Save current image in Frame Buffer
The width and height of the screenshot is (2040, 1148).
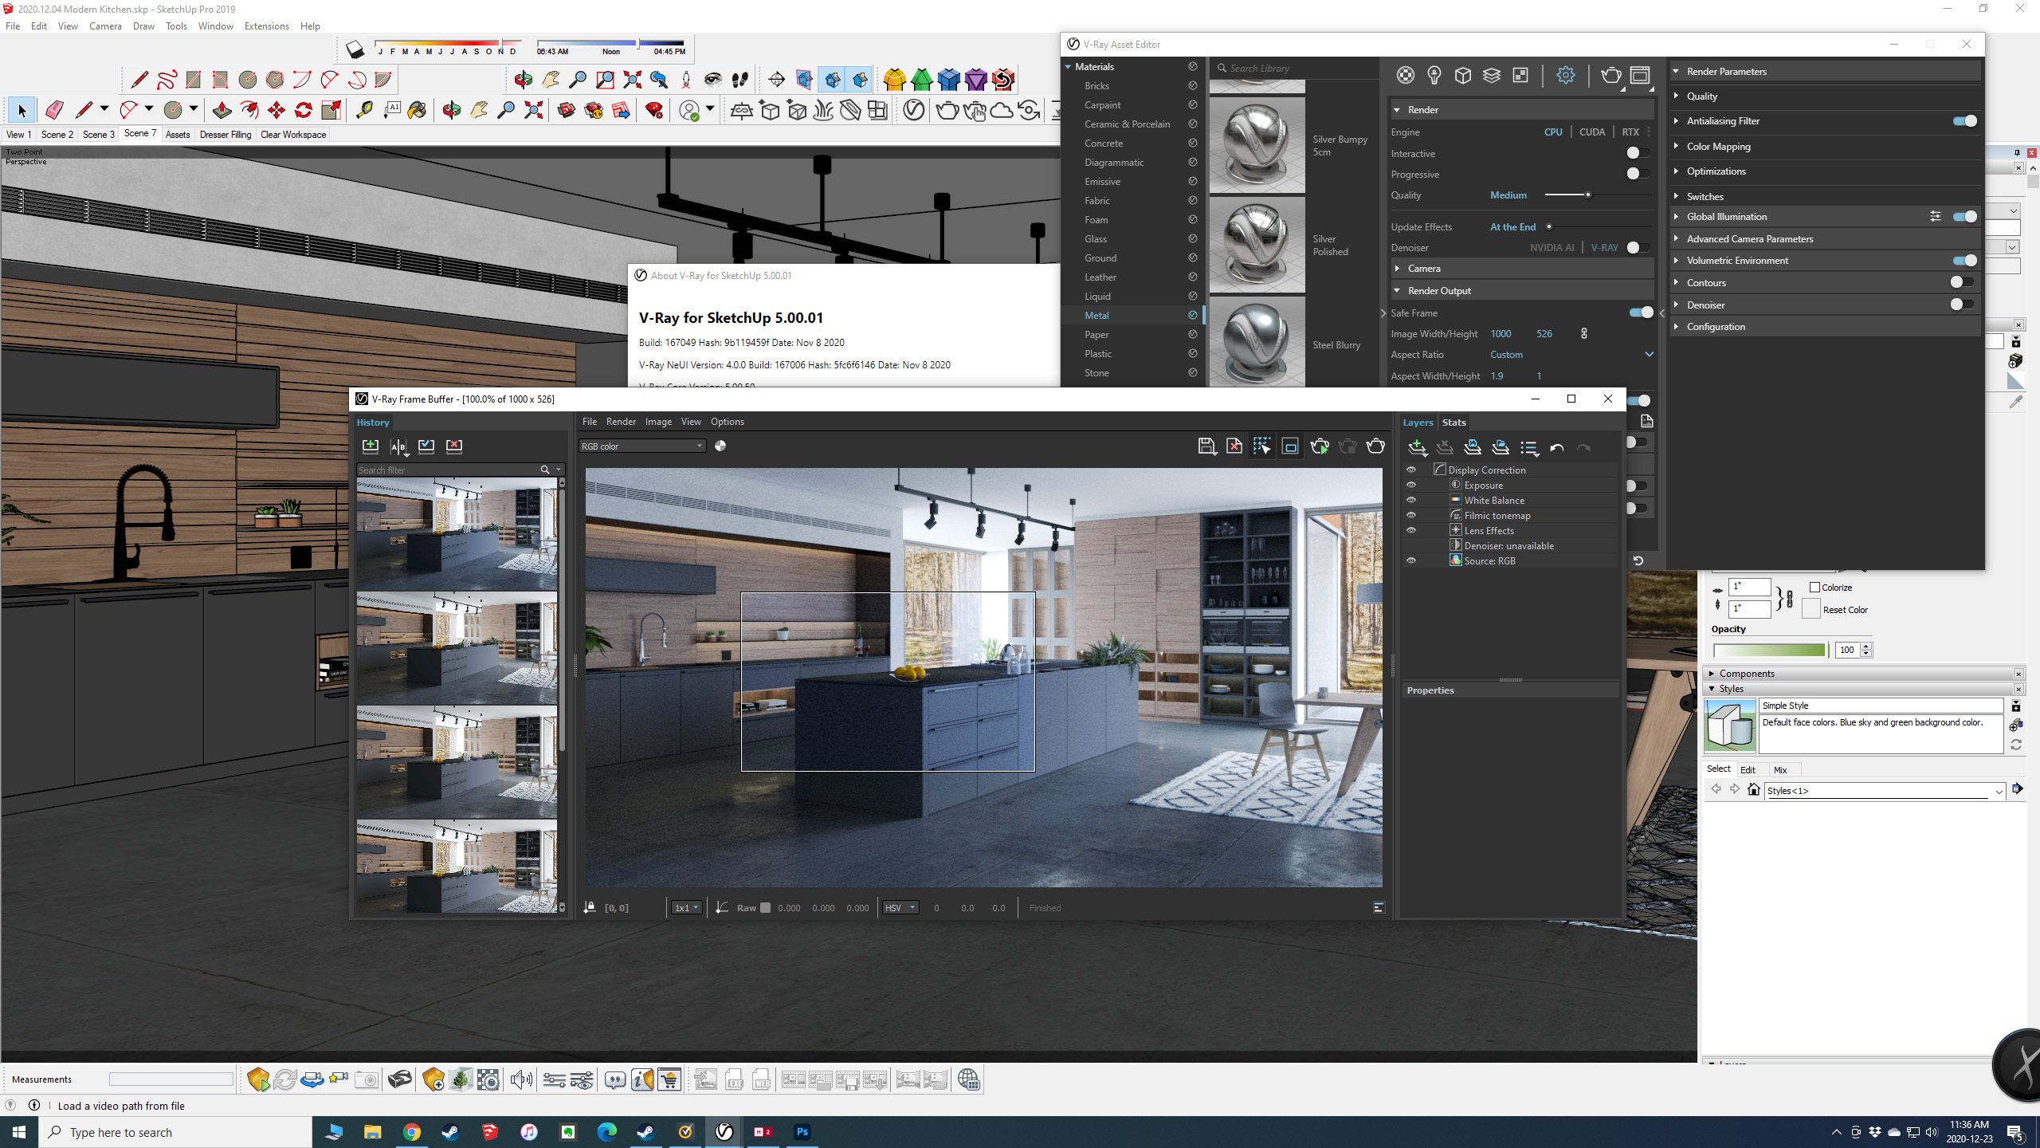(1206, 446)
